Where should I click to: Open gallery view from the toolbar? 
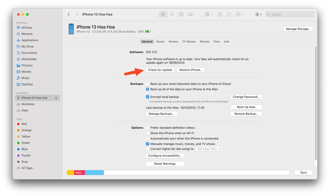[x=190, y=14]
